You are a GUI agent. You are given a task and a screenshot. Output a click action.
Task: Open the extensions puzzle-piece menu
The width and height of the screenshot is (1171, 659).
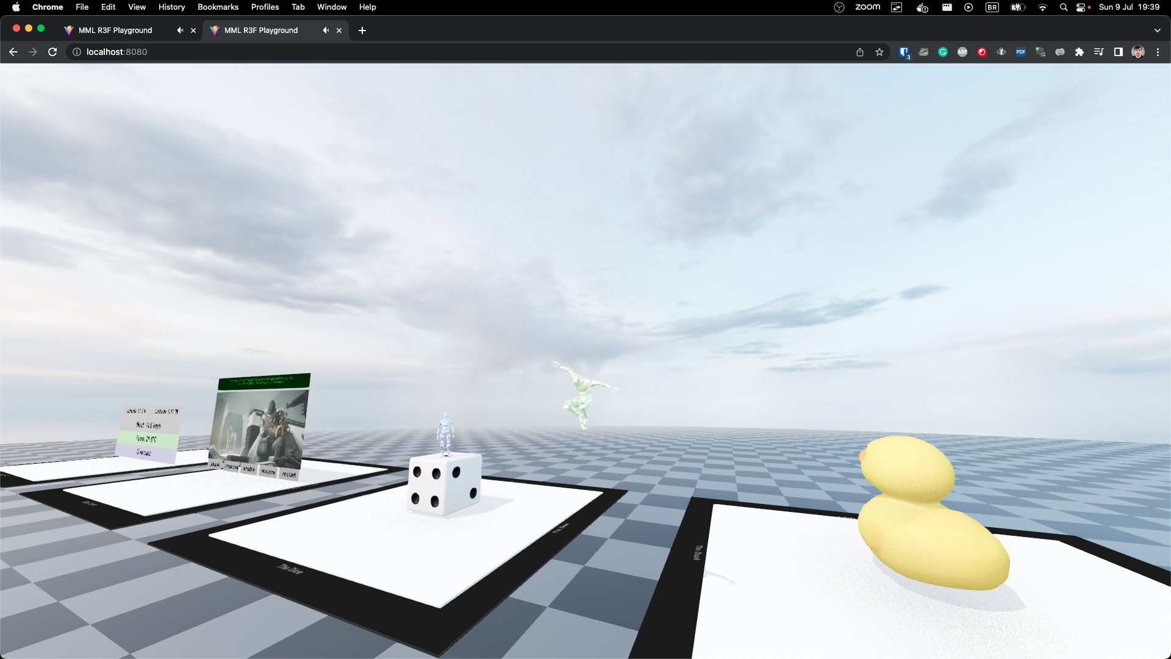tap(1080, 52)
